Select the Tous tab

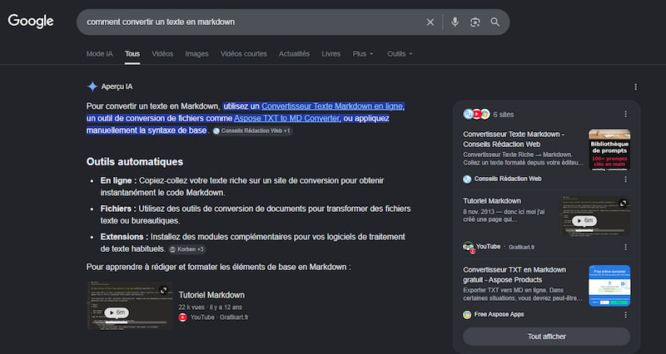(x=132, y=54)
